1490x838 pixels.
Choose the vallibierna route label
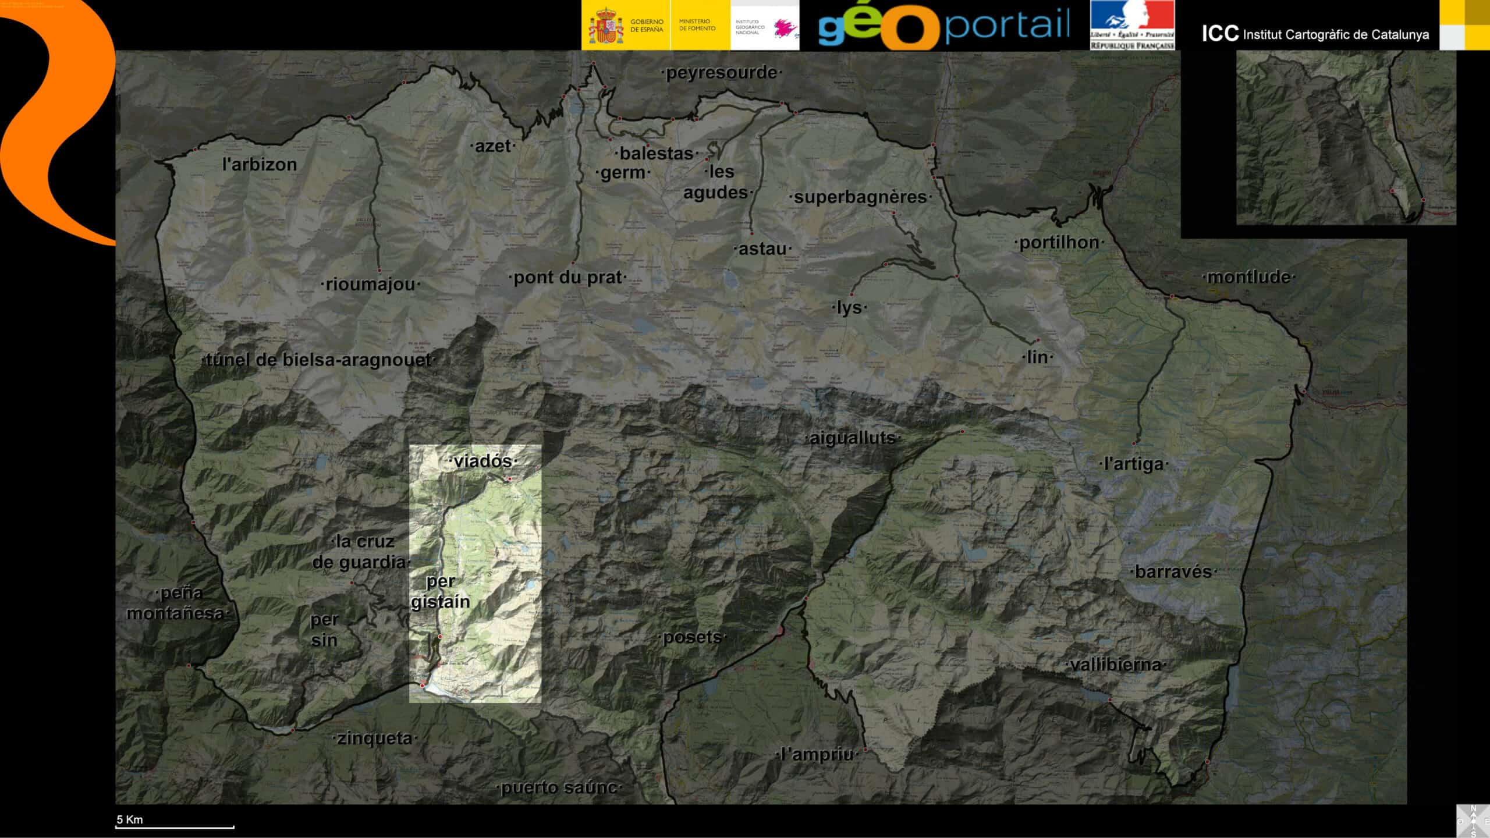[x=1115, y=665]
